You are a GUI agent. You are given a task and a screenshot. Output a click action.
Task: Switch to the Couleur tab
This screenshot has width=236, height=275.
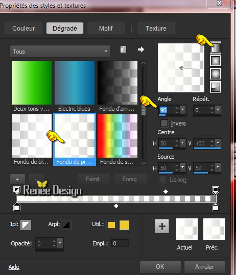point(23,28)
